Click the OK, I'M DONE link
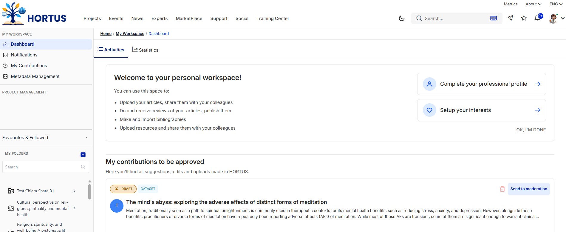This screenshot has width=566, height=232. (531, 130)
